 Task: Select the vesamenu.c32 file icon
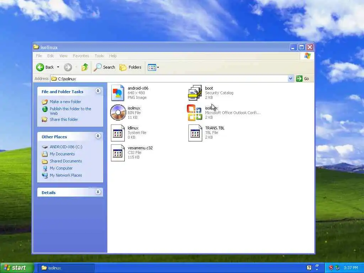coord(118,153)
